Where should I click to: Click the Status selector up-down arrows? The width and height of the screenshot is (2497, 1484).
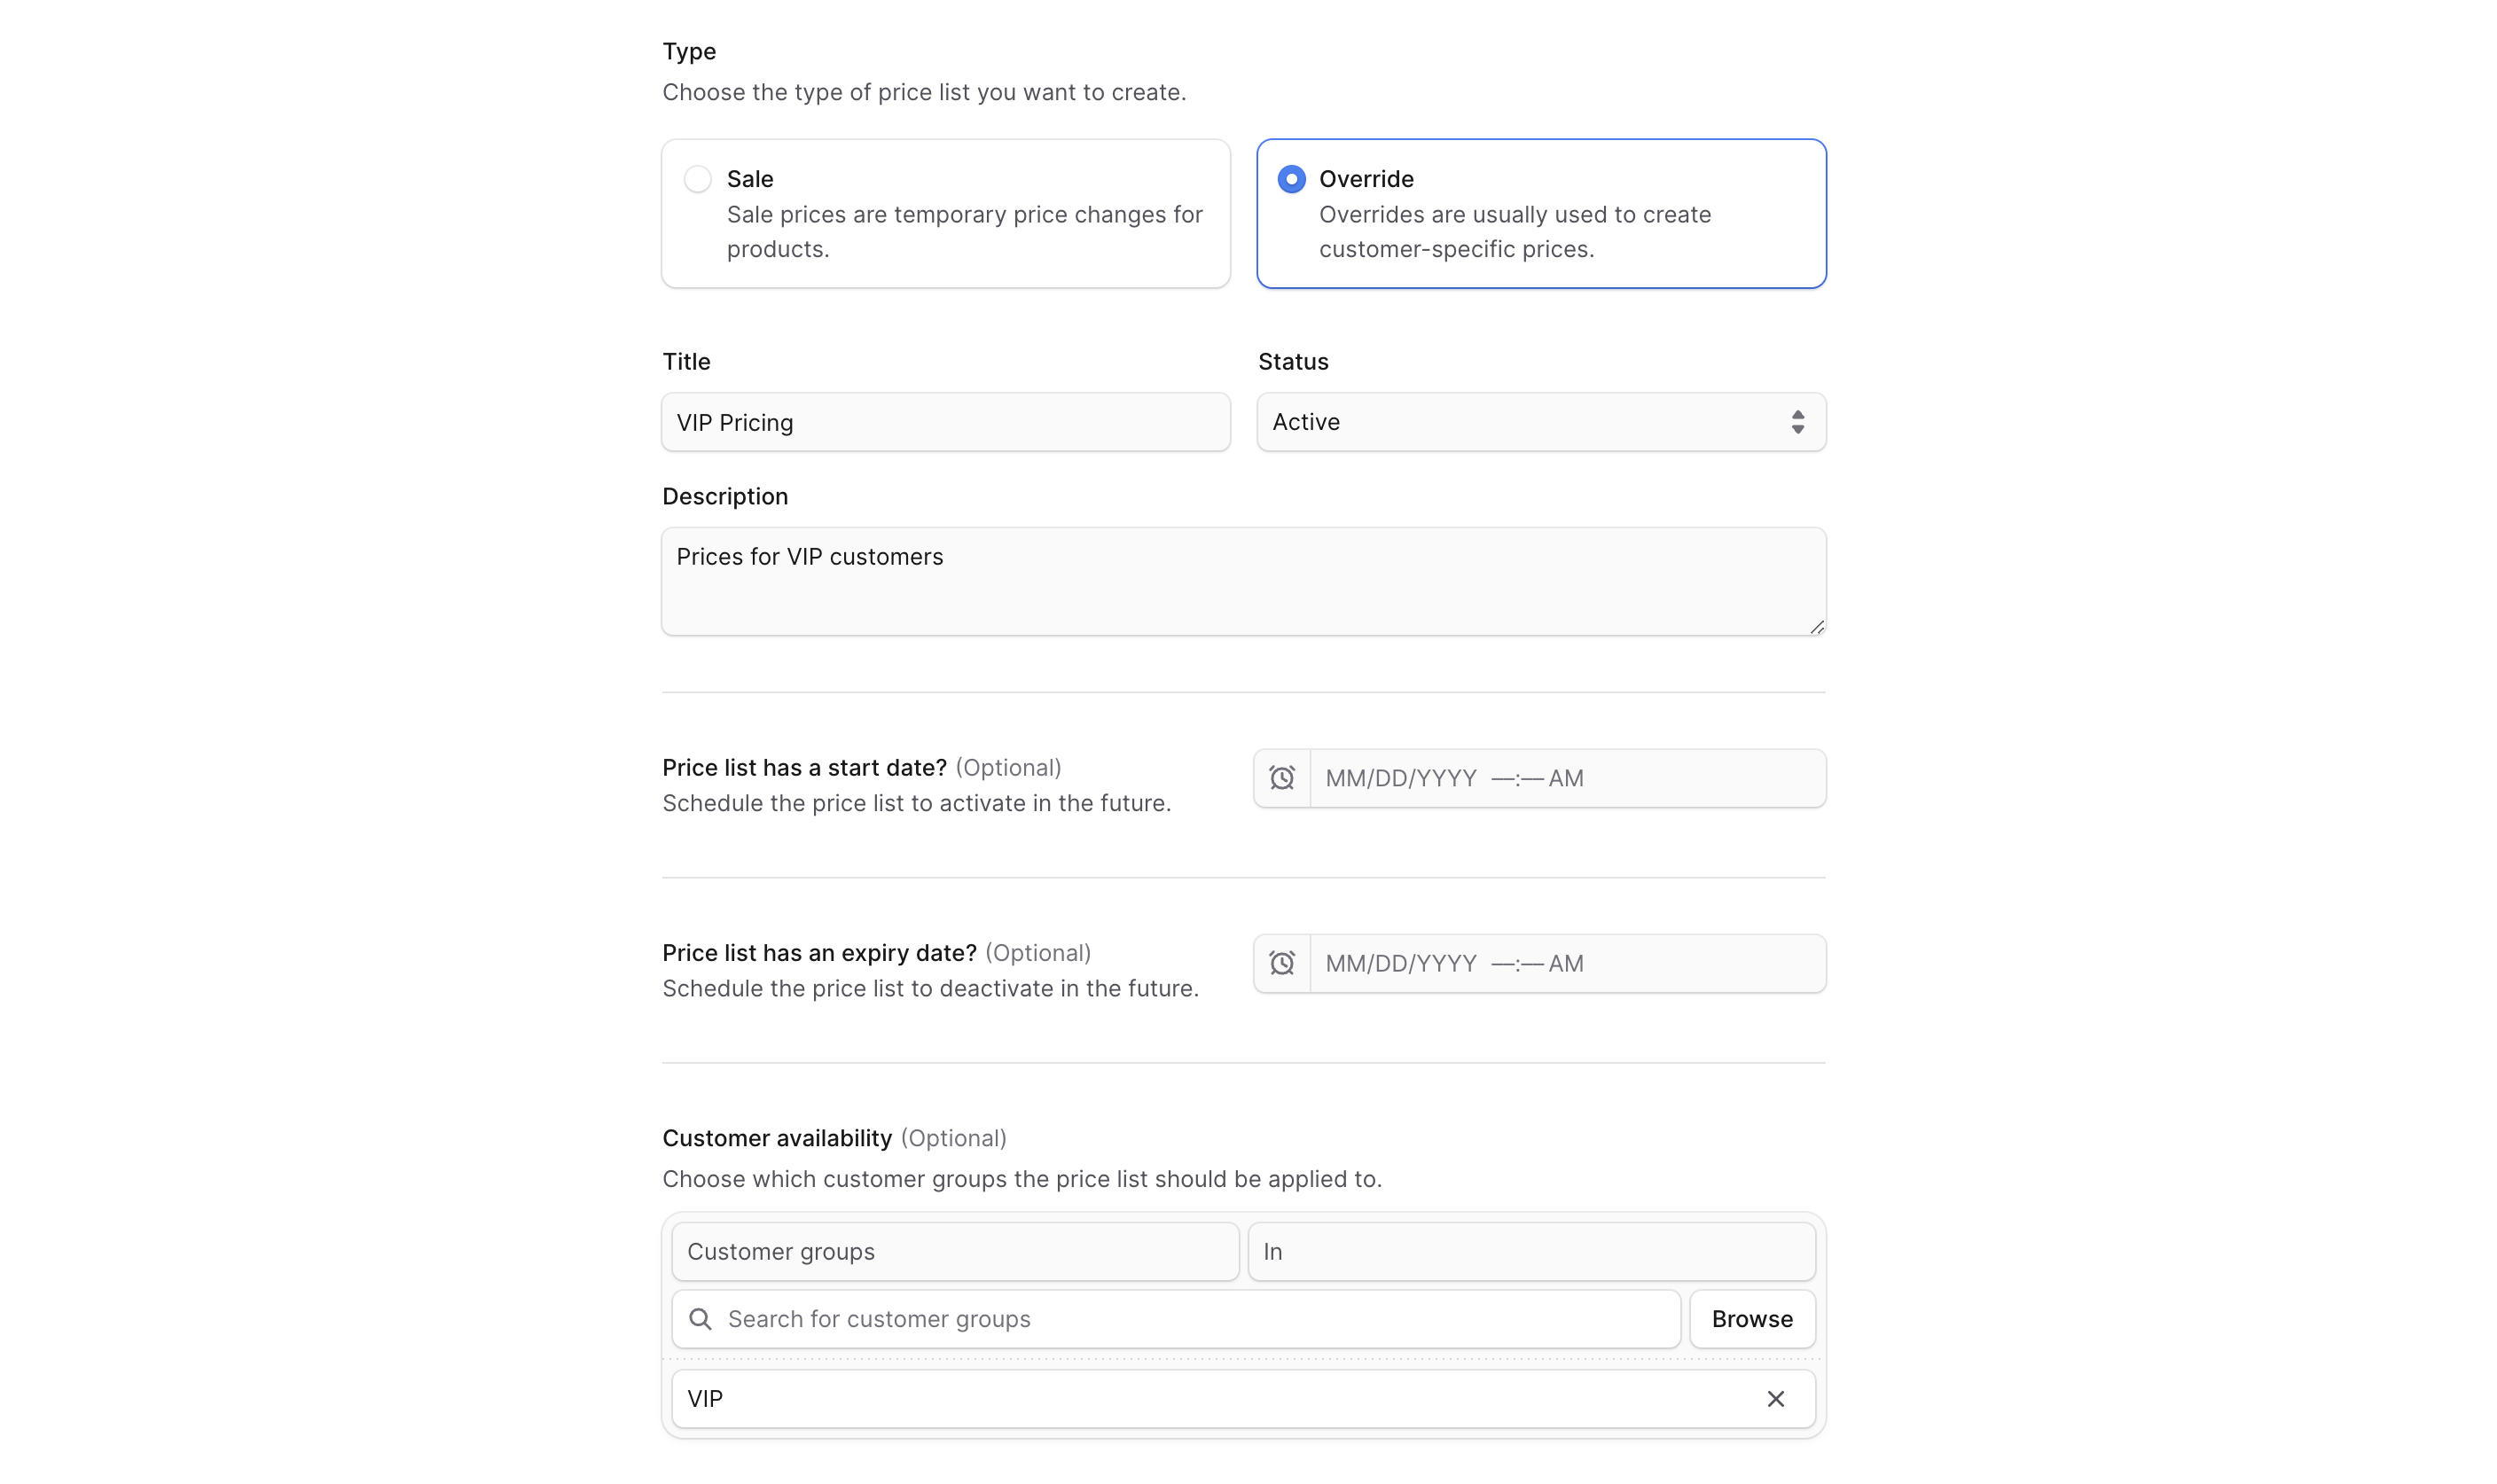click(1797, 422)
